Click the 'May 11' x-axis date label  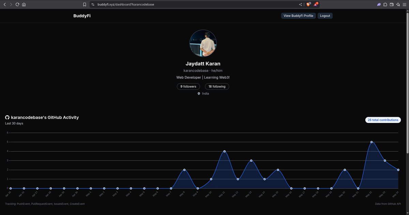[x=221, y=194]
